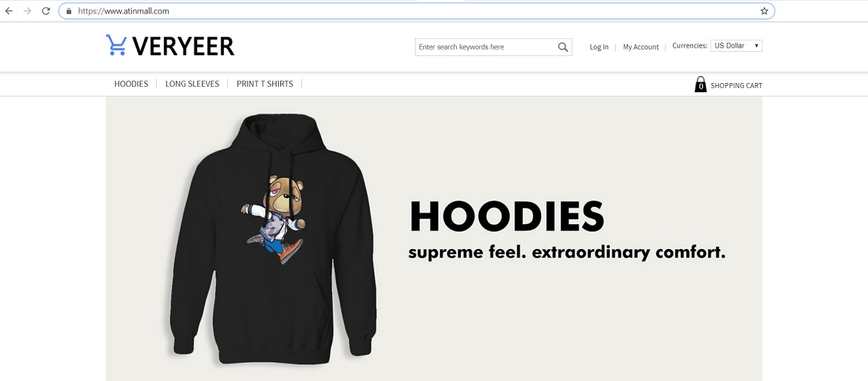The height and width of the screenshot is (381, 868).
Task: Click the currency dropdown arrow
Action: point(757,45)
